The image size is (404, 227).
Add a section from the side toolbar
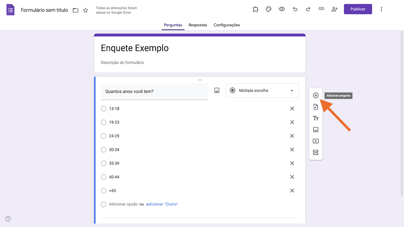(316, 153)
